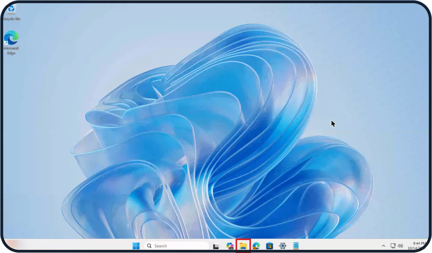Image resolution: width=432 pixels, height=253 pixels.
Task: Click the taskbar Search box
Action: point(177,246)
